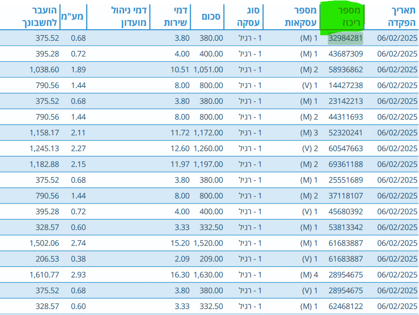Click the מע"מ column header

click(72, 17)
